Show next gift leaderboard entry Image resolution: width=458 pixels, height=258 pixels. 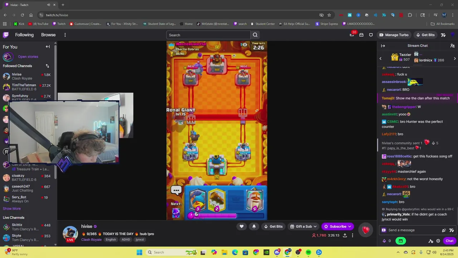coord(455,58)
